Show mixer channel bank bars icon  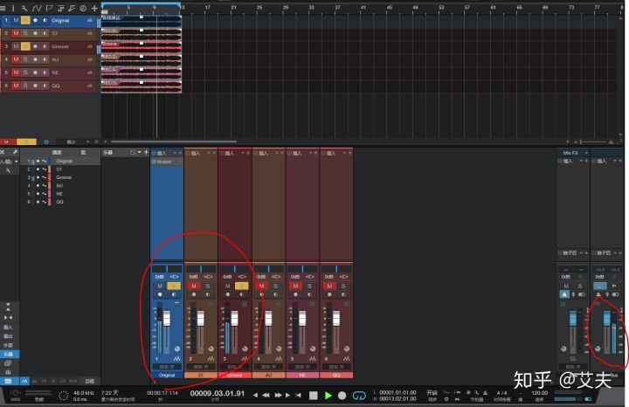tap(8, 372)
